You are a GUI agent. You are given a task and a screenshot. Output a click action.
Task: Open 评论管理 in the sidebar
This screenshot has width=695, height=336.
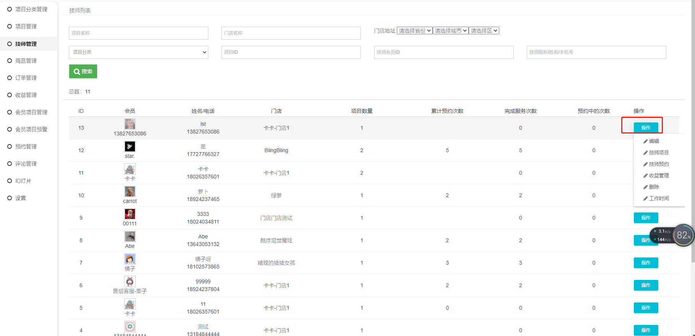click(26, 164)
